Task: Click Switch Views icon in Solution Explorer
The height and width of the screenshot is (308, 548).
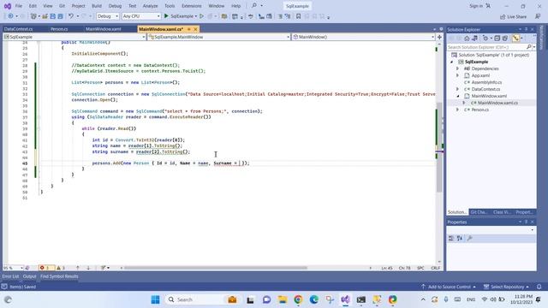Action: (x=475, y=38)
